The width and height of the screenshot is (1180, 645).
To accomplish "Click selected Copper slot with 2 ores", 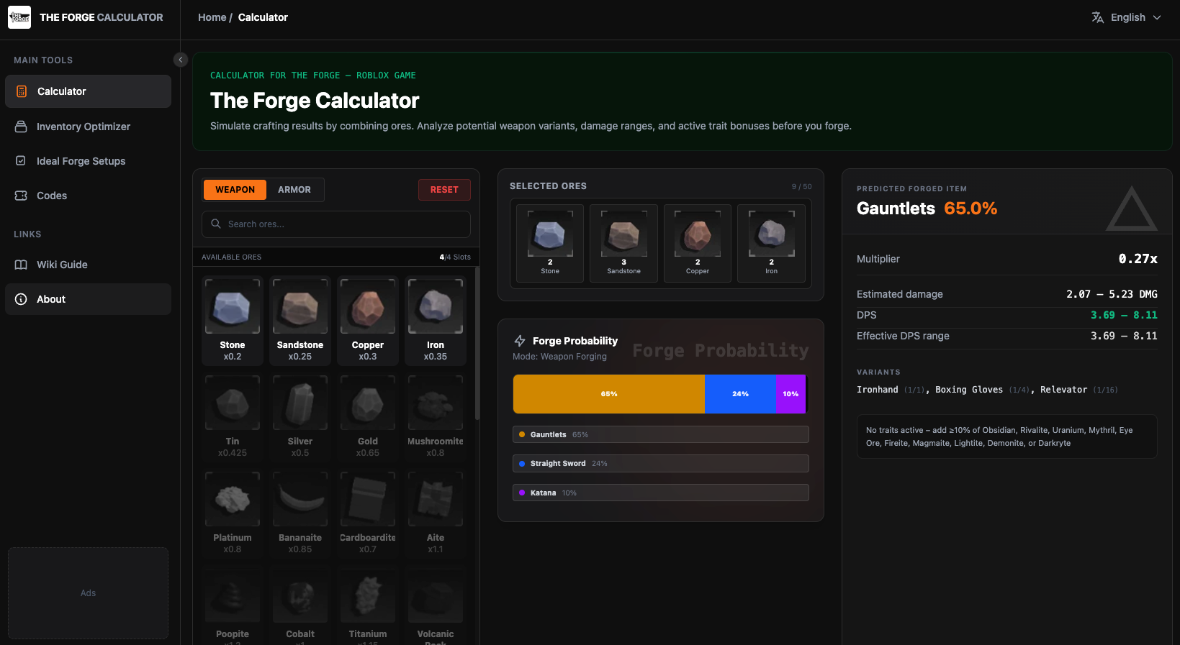I will 698,243.
